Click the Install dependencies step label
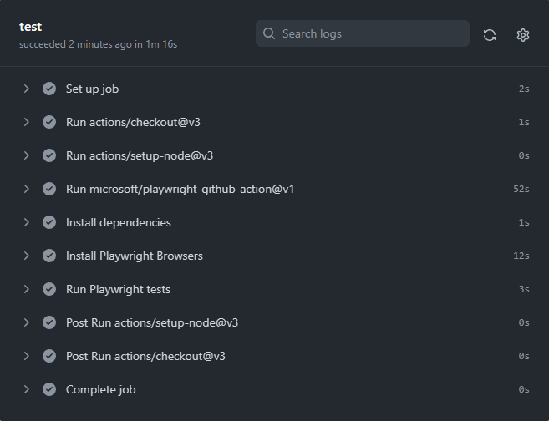This screenshot has width=549, height=421. (119, 223)
